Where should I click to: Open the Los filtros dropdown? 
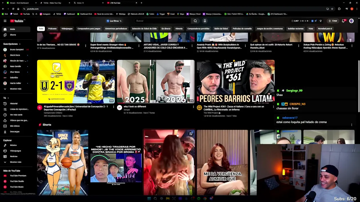click(x=114, y=21)
